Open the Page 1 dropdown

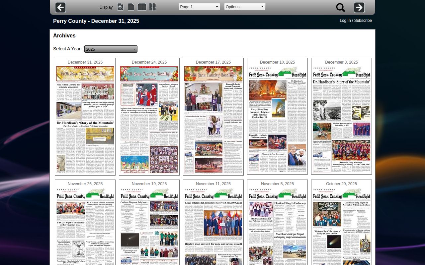coord(199,7)
